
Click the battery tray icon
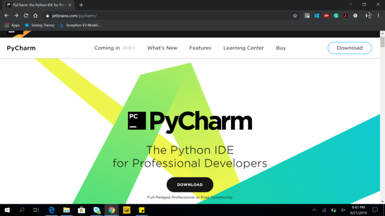[334, 210]
